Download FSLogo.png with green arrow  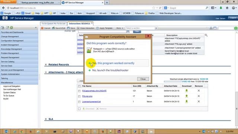pos(187,96)
